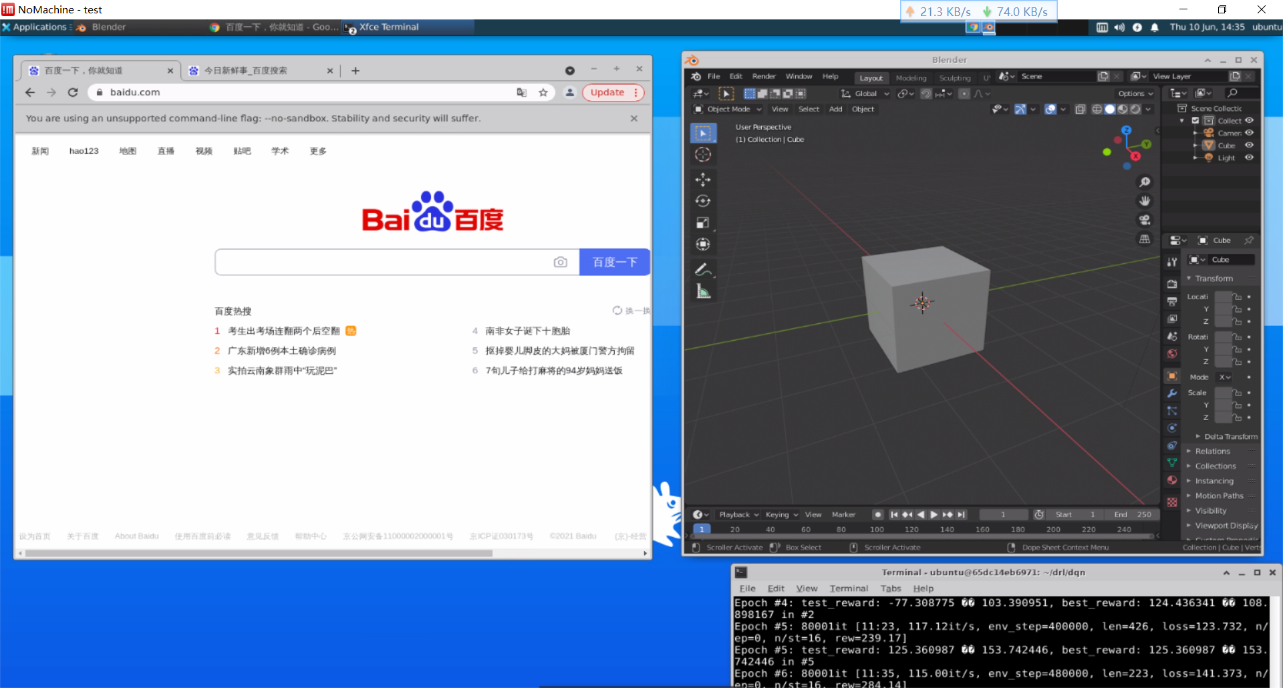Open Output properties printer icon
This screenshot has height=688, width=1283.
(x=1172, y=301)
